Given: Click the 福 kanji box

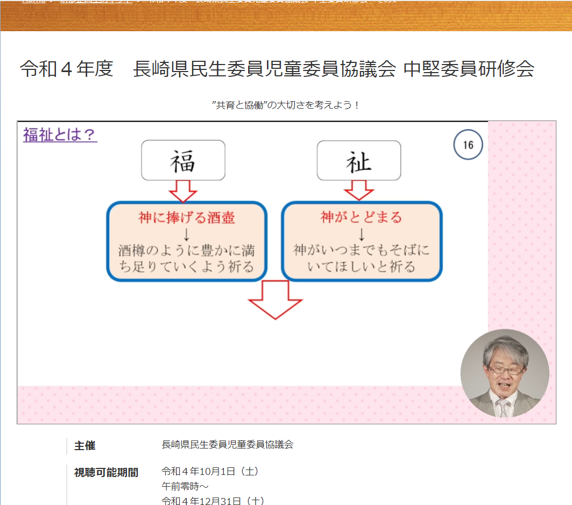Looking at the screenshot, I should tap(183, 160).
